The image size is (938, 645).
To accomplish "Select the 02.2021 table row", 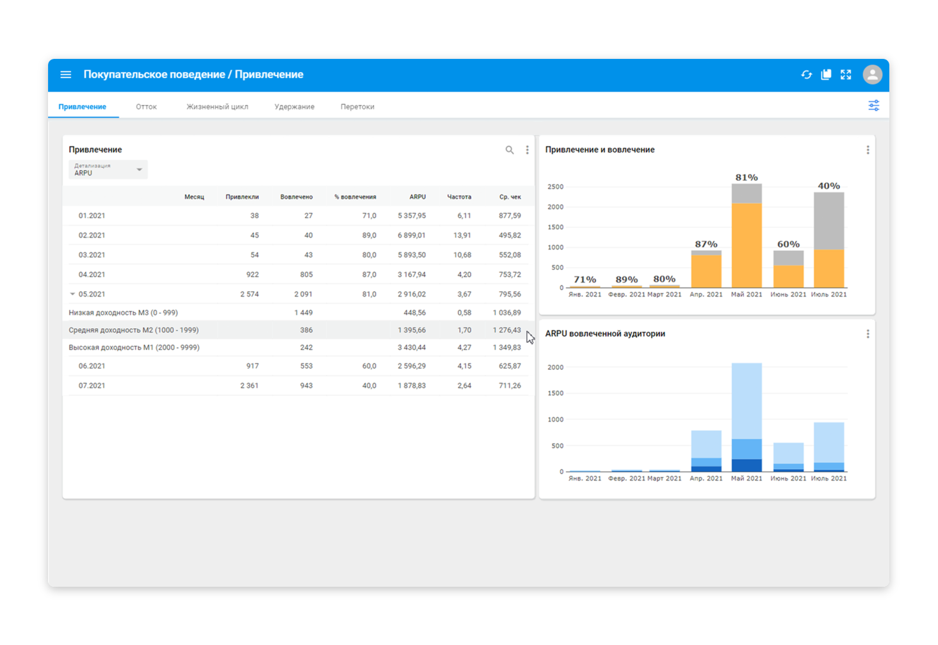I will click(x=298, y=235).
